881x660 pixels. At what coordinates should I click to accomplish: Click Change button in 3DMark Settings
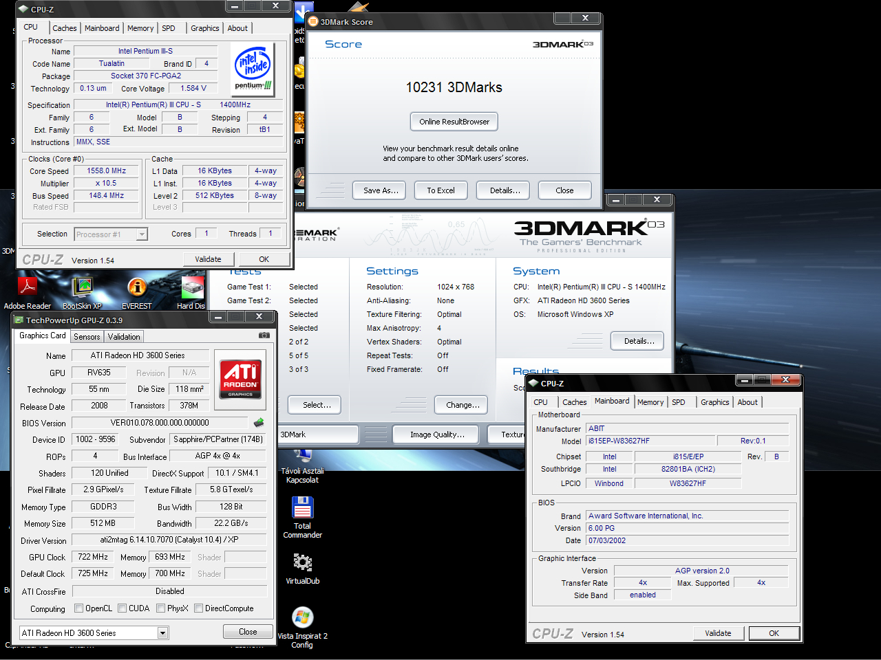tap(461, 405)
